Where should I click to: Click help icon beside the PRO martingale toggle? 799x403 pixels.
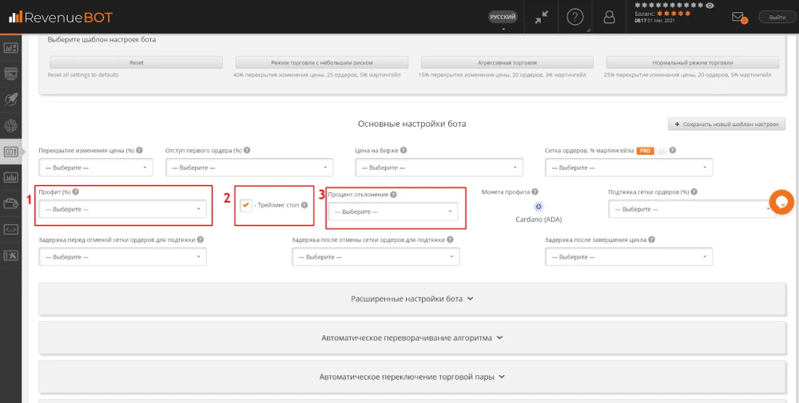point(673,150)
